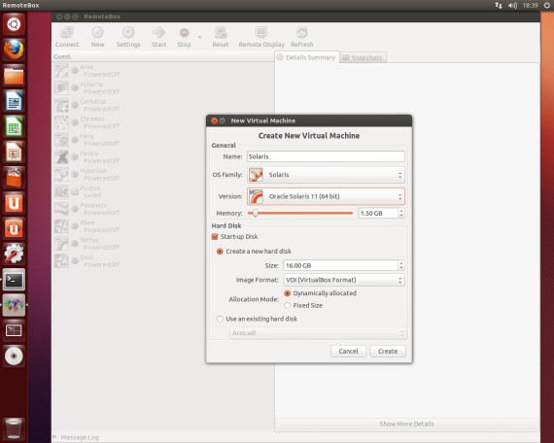Open System Settings dock icon with wrench
This screenshot has height=443, width=554.
pos(14,255)
